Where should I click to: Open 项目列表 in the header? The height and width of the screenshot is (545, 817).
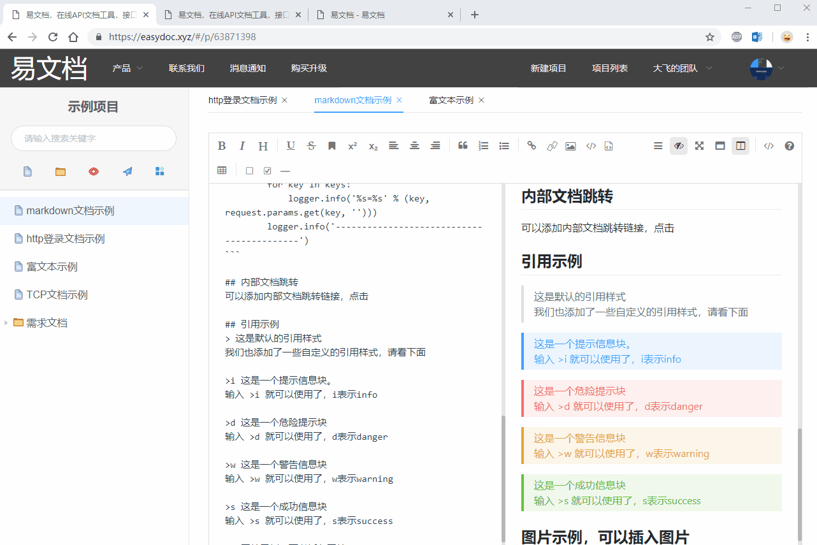click(610, 68)
